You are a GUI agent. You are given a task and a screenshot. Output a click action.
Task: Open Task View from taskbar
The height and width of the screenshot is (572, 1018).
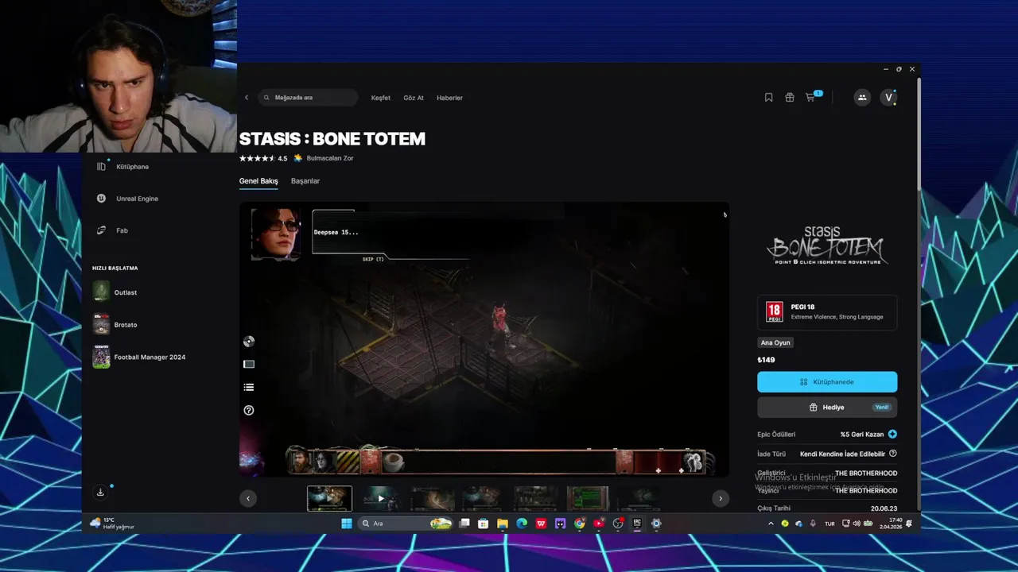pyautogui.click(x=464, y=524)
